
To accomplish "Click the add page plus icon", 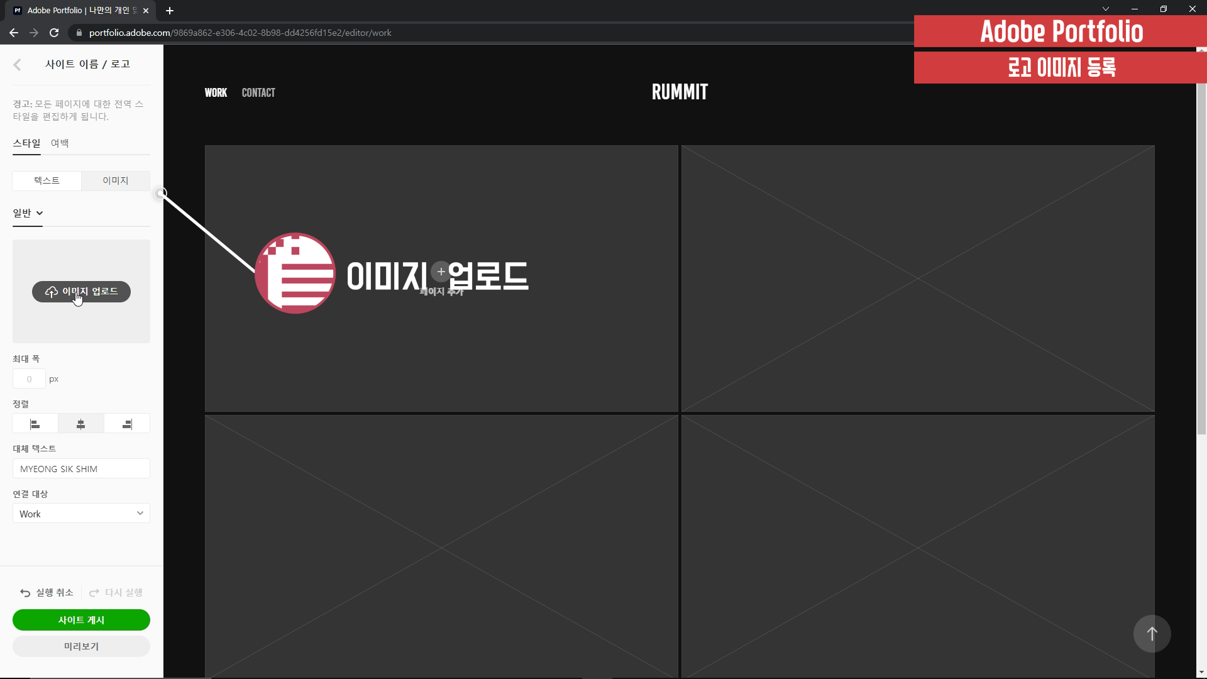I will (441, 272).
